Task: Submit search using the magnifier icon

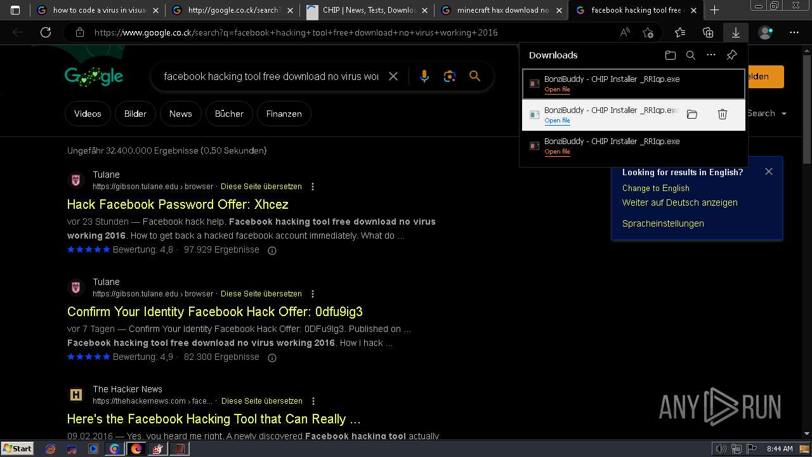Action: (x=475, y=76)
